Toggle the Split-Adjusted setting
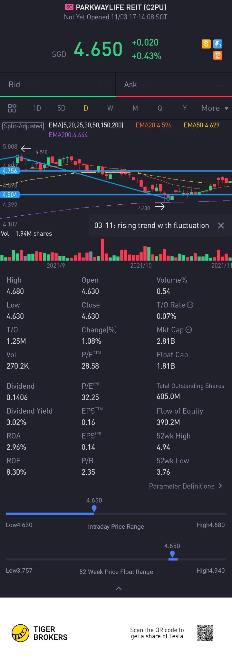 pyautogui.click(x=23, y=126)
